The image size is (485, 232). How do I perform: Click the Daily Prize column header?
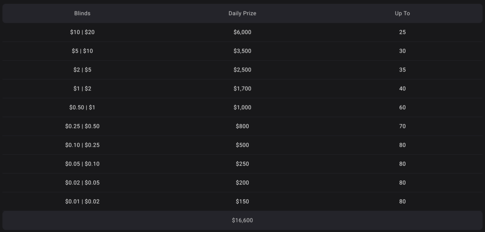click(x=242, y=13)
